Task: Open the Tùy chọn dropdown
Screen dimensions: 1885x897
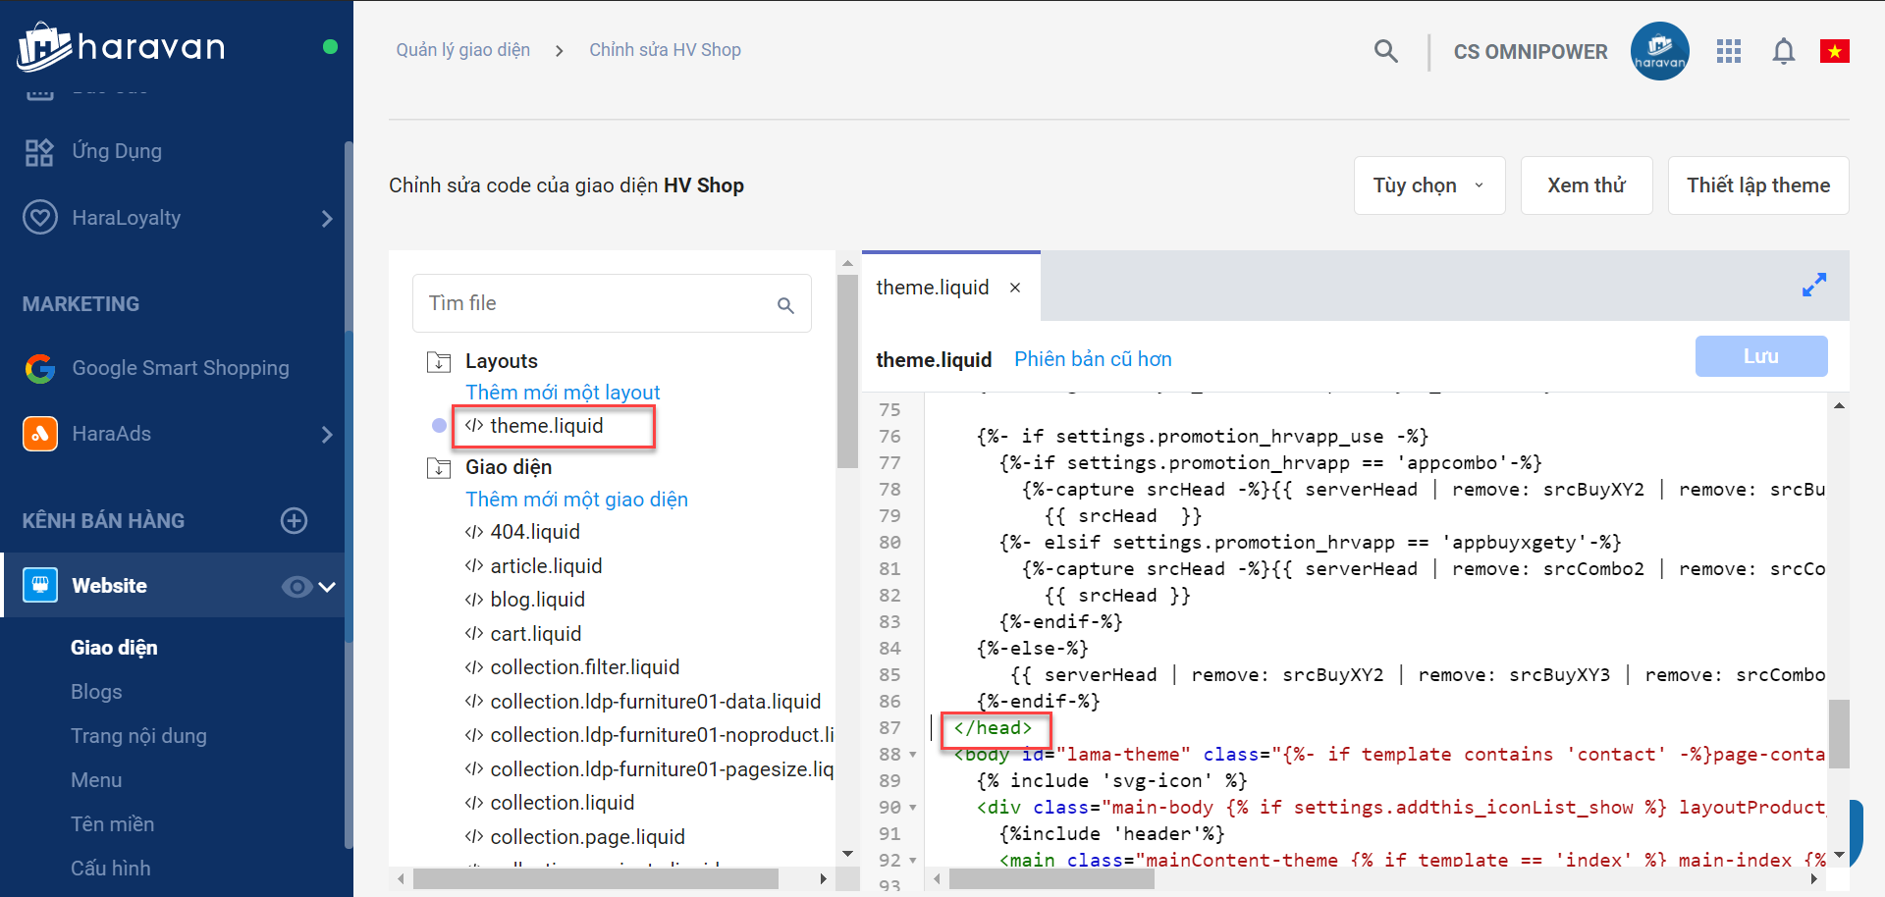Action: coord(1428,185)
